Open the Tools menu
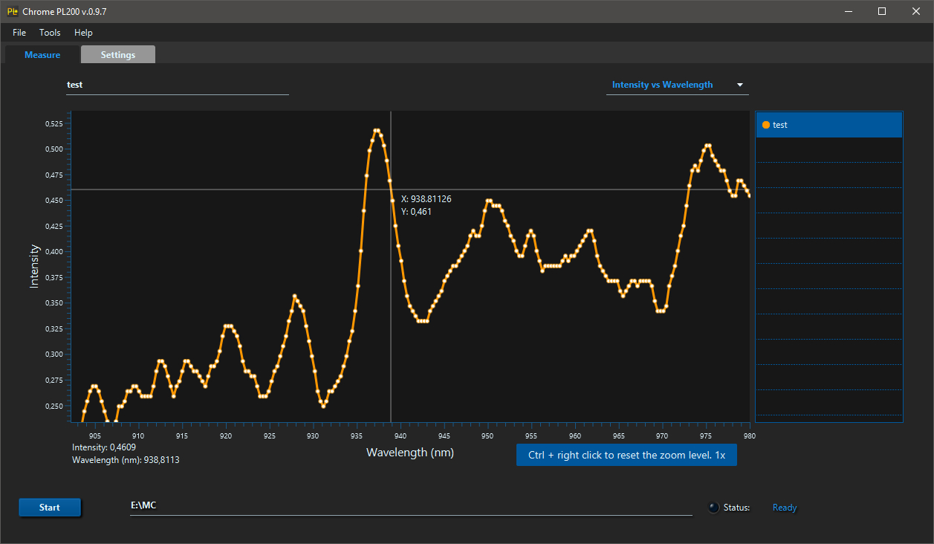The width and height of the screenshot is (934, 544). 50,33
